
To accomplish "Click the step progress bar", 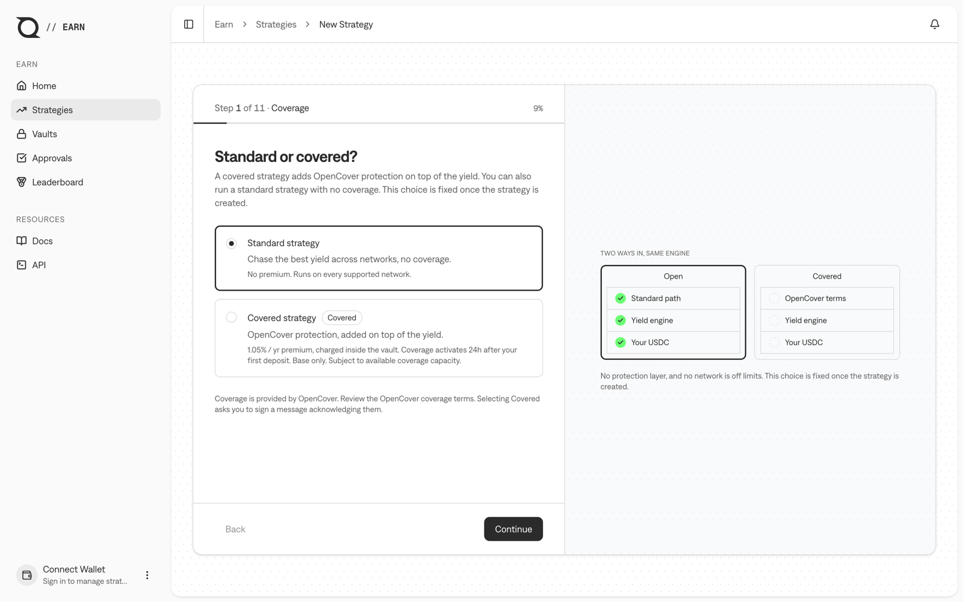I will click(379, 123).
